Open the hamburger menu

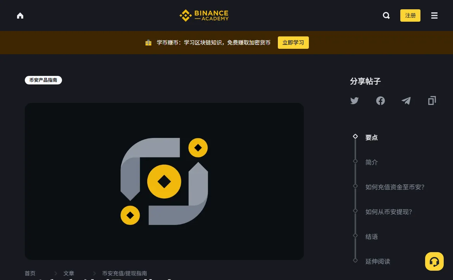coord(434,15)
